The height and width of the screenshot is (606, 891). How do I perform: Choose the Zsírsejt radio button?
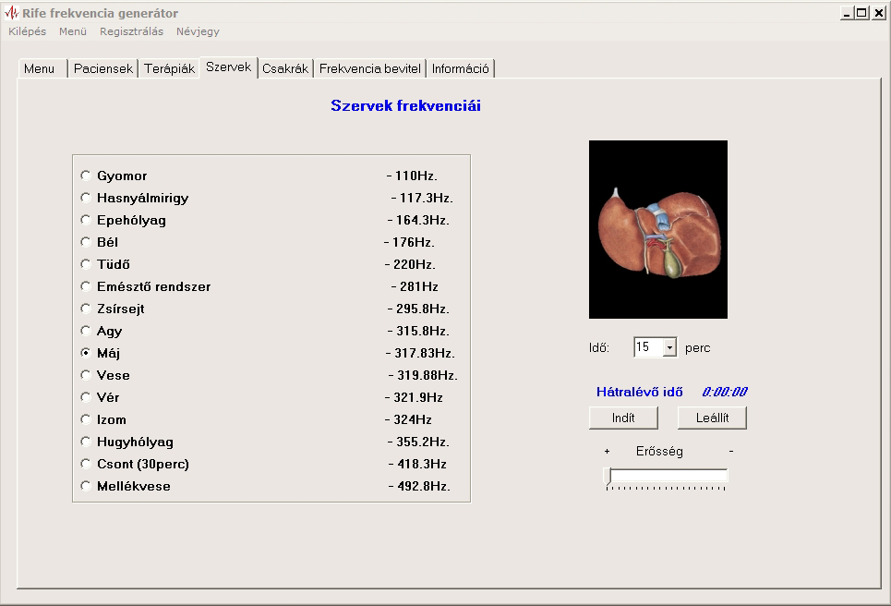click(86, 309)
